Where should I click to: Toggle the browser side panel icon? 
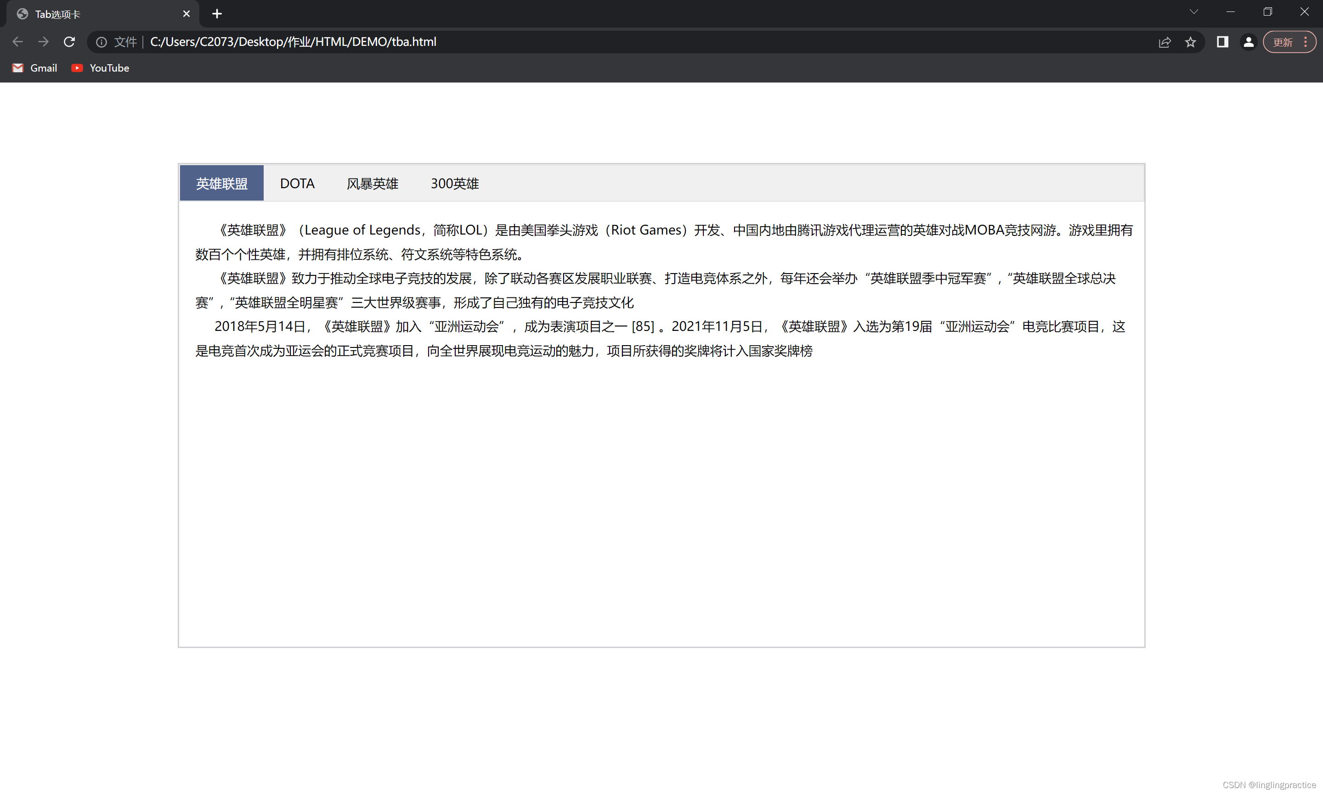[x=1222, y=42]
